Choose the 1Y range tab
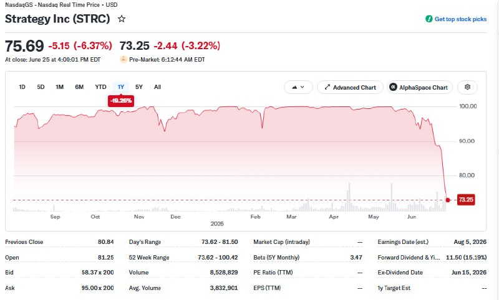Image resolution: width=499 pixels, height=300 pixels. pos(121,87)
